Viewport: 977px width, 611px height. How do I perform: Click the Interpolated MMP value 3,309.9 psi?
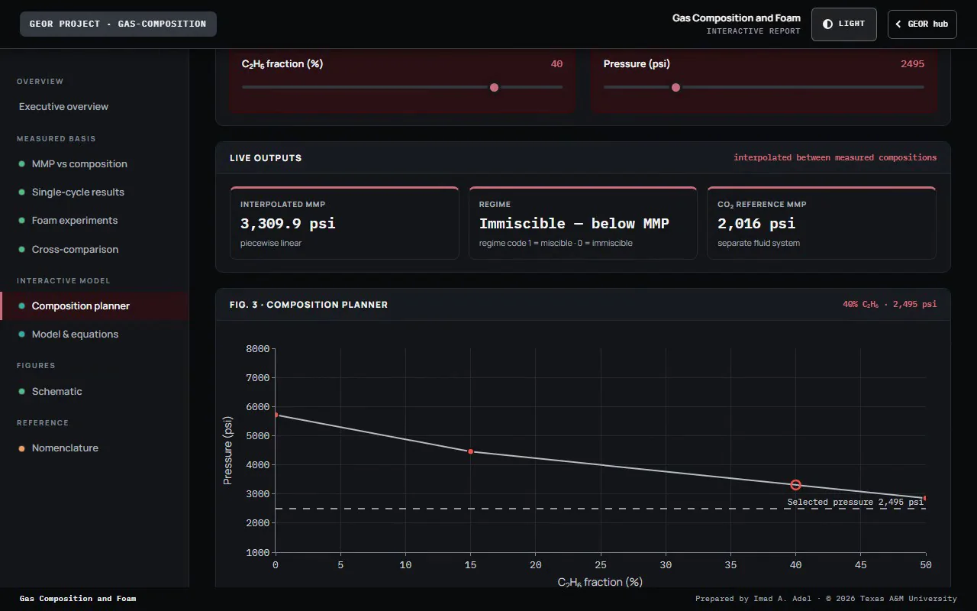click(288, 224)
